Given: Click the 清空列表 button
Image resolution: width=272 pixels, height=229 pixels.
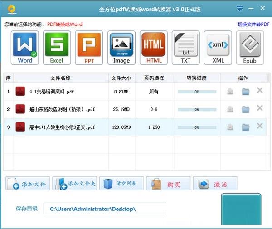Looking at the screenshot, I should (x=121, y=184).
